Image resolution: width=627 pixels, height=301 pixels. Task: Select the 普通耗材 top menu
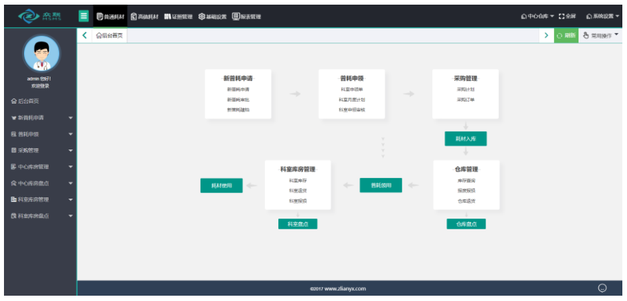110,17
